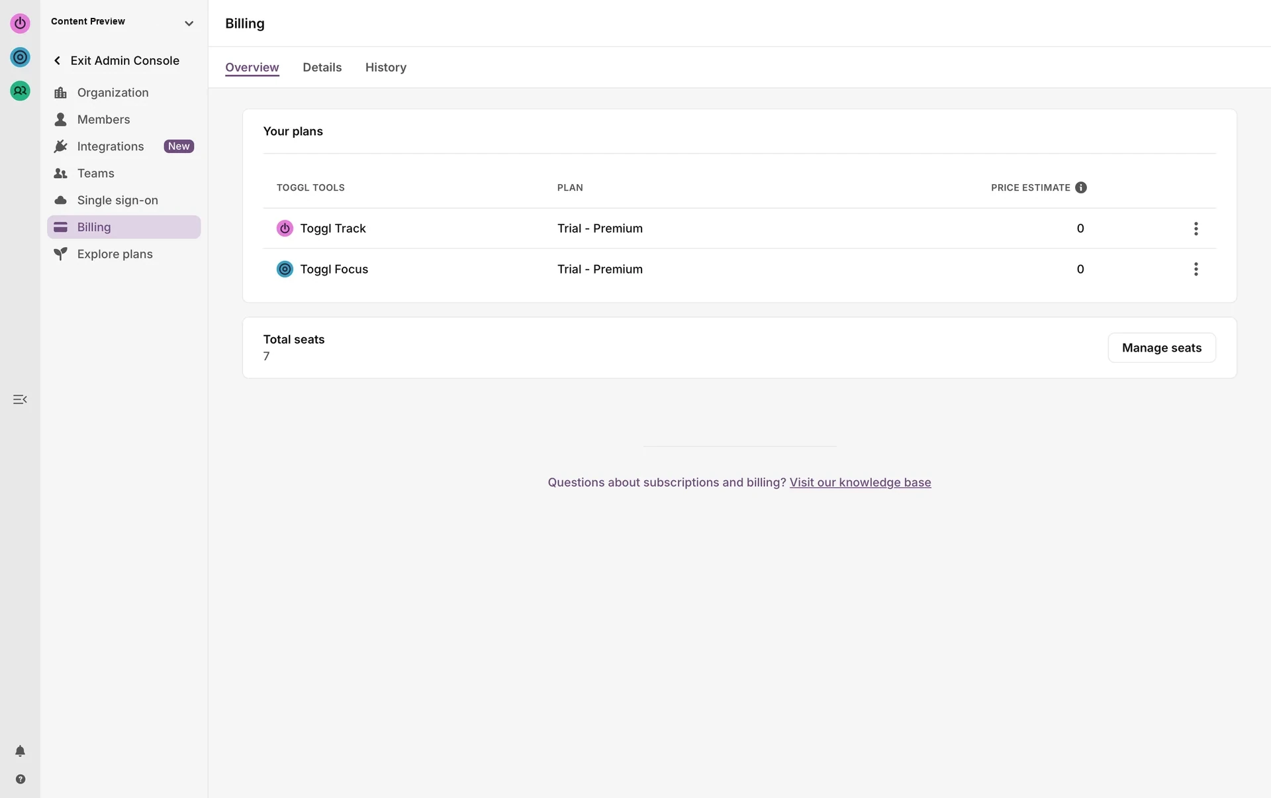1271x798 pixels.
Task: Click Trial - Premium in Toggl Focus row
Action: click(600, 269)
